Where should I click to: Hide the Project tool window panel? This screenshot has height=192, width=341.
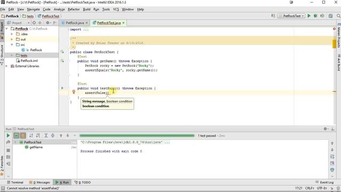(55, 22)
